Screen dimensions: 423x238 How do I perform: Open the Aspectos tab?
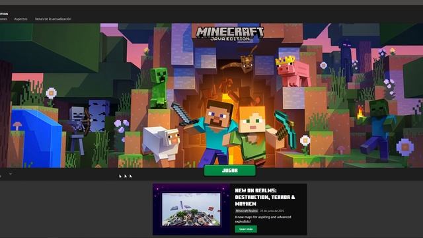point(20,19)
